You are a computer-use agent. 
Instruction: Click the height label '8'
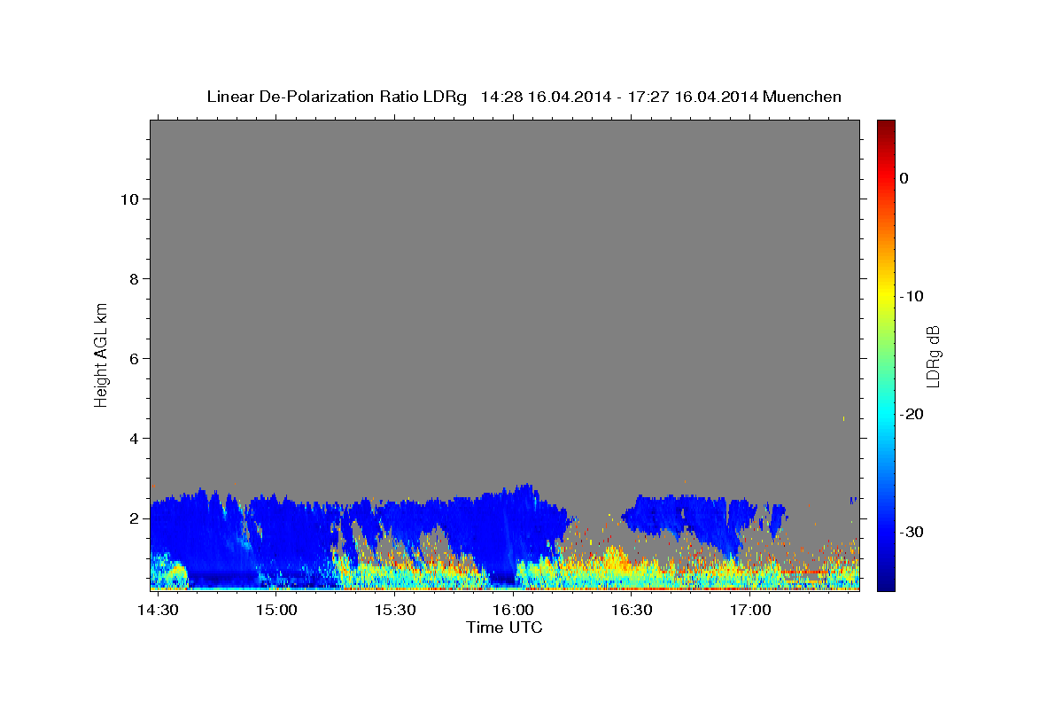coord(134,279)
